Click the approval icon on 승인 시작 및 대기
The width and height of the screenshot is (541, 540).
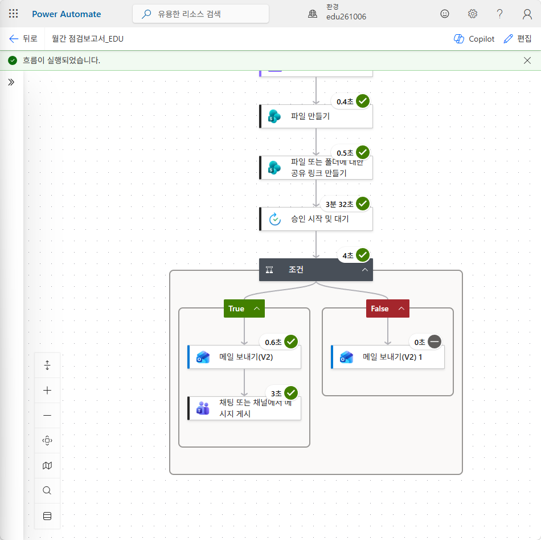click(x=274, y=219)
